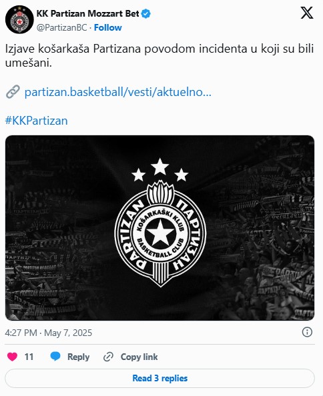Click the chain link icon beside URL
The height and width of the screenshot is (396, 323).
click(x=13, y=92)
